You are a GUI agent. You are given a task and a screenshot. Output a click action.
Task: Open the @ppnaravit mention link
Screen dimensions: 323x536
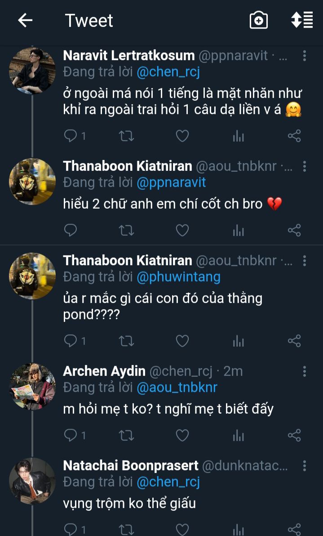(171, 182)
